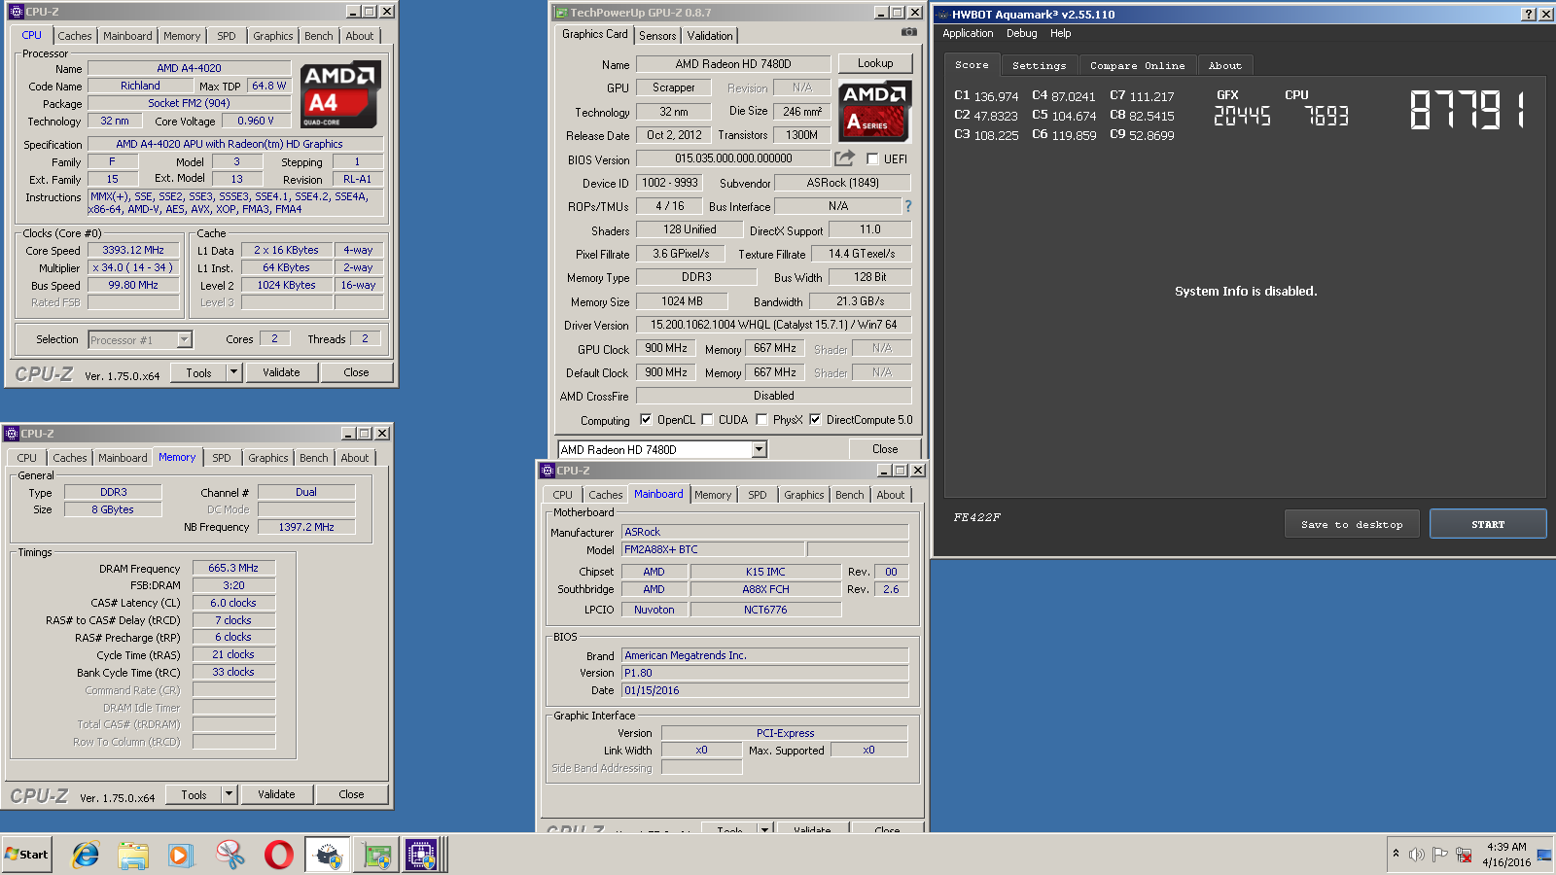
Task: Click Validate in top CPU-Z window
Action: tap(281, 372)
